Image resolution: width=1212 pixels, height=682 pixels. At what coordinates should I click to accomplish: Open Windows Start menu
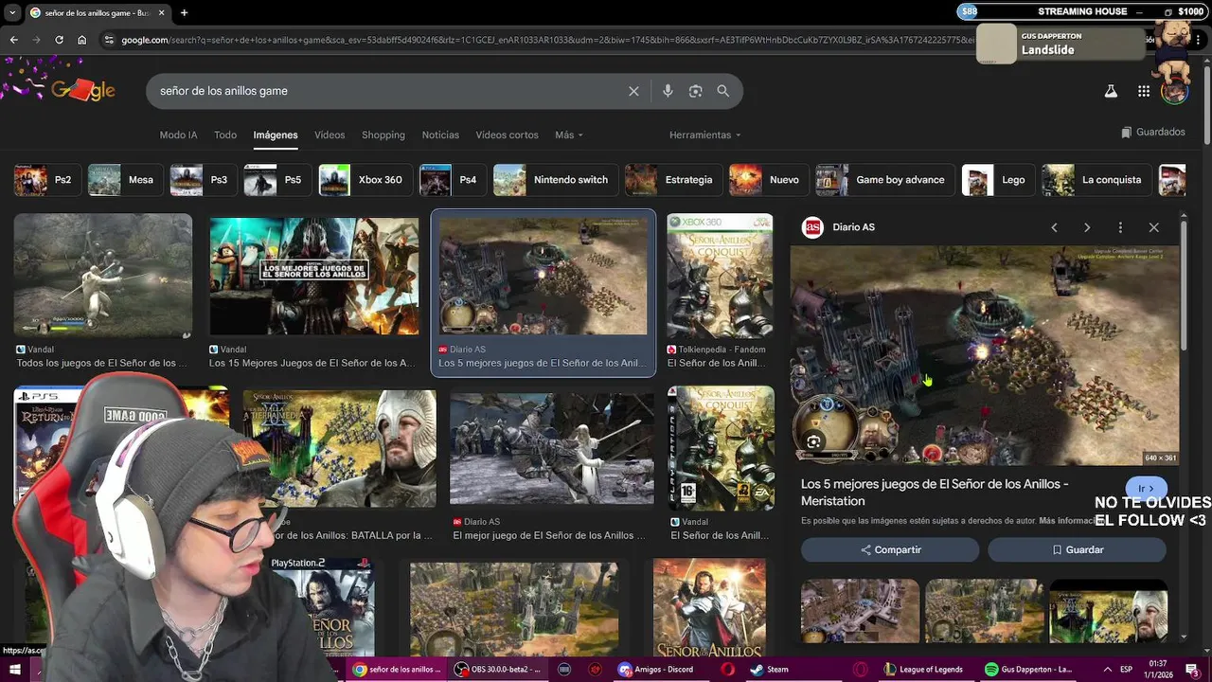(14, 670)
